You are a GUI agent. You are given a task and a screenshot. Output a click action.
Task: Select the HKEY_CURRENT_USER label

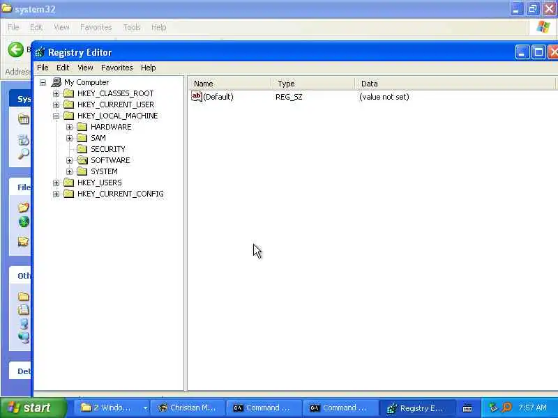(116, 104)
